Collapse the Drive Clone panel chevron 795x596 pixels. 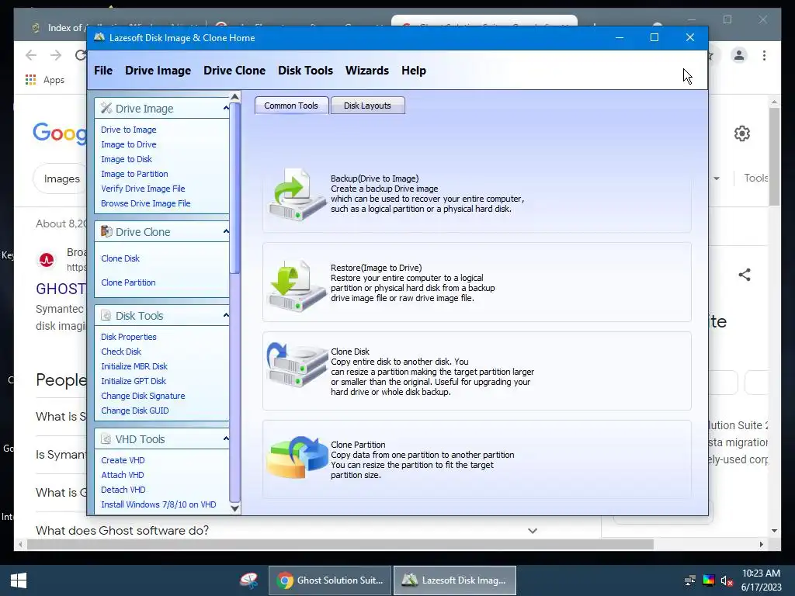(226, 231)
